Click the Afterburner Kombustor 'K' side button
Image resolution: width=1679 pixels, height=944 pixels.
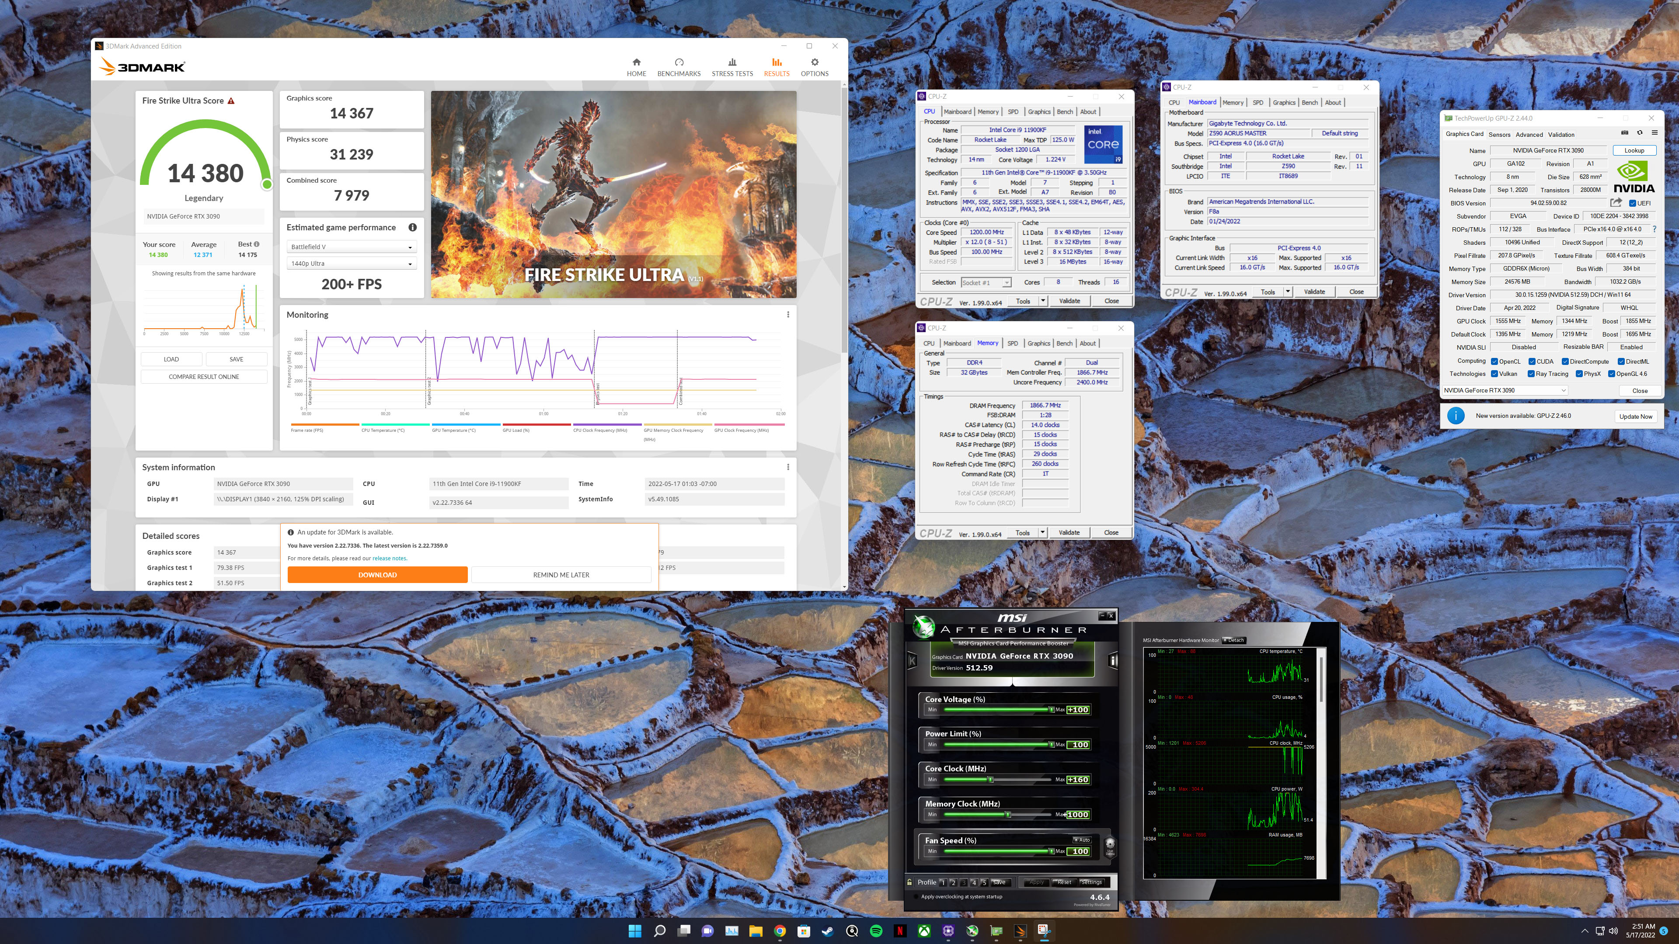click(912, 661)
